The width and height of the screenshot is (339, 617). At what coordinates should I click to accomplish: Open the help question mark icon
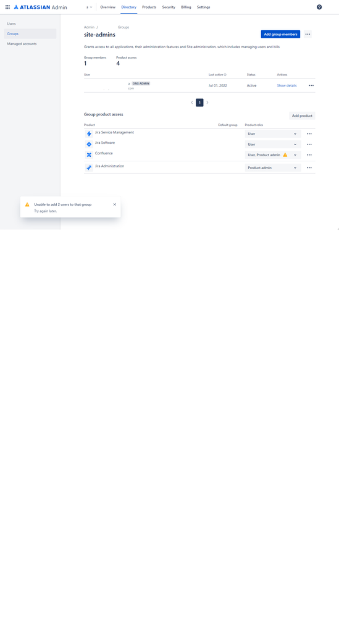tap(319, 7)
